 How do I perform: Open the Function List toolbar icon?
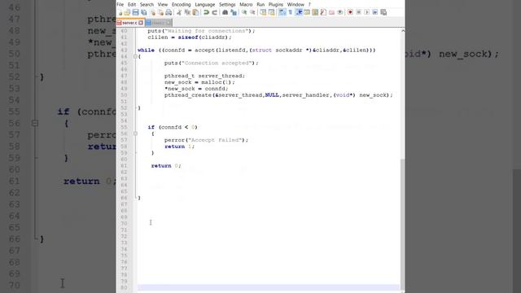[323, 12]
